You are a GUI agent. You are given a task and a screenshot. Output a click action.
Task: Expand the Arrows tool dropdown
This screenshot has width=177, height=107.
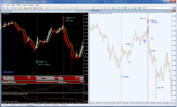click(x=107, y=8)
